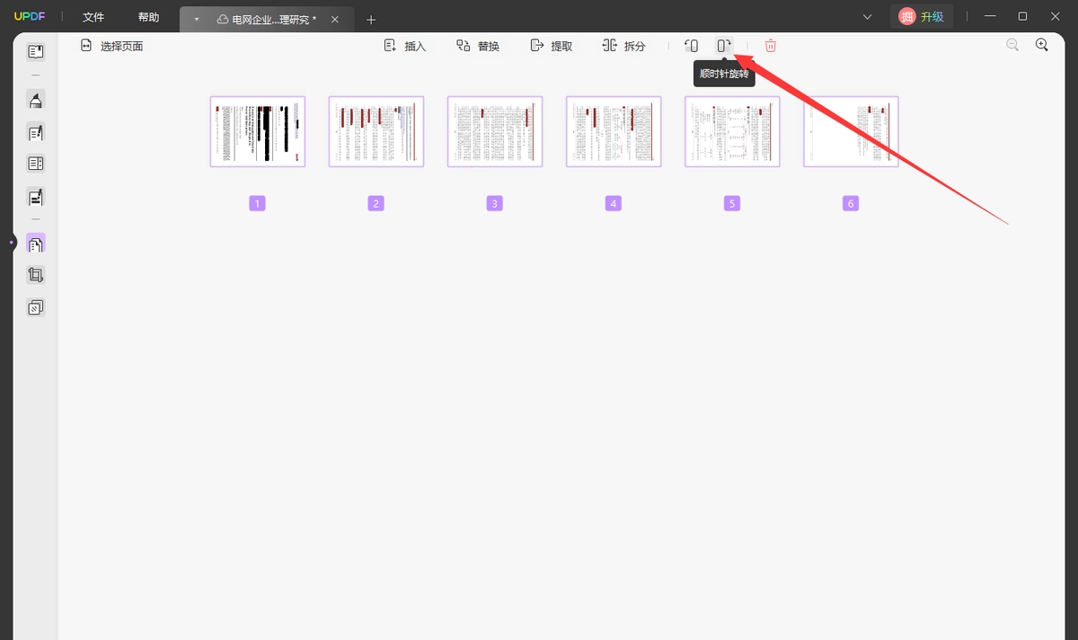Open the Edit PDF tool in the sidebar
Screen dimensions: 1078x640
click(36, 133)
